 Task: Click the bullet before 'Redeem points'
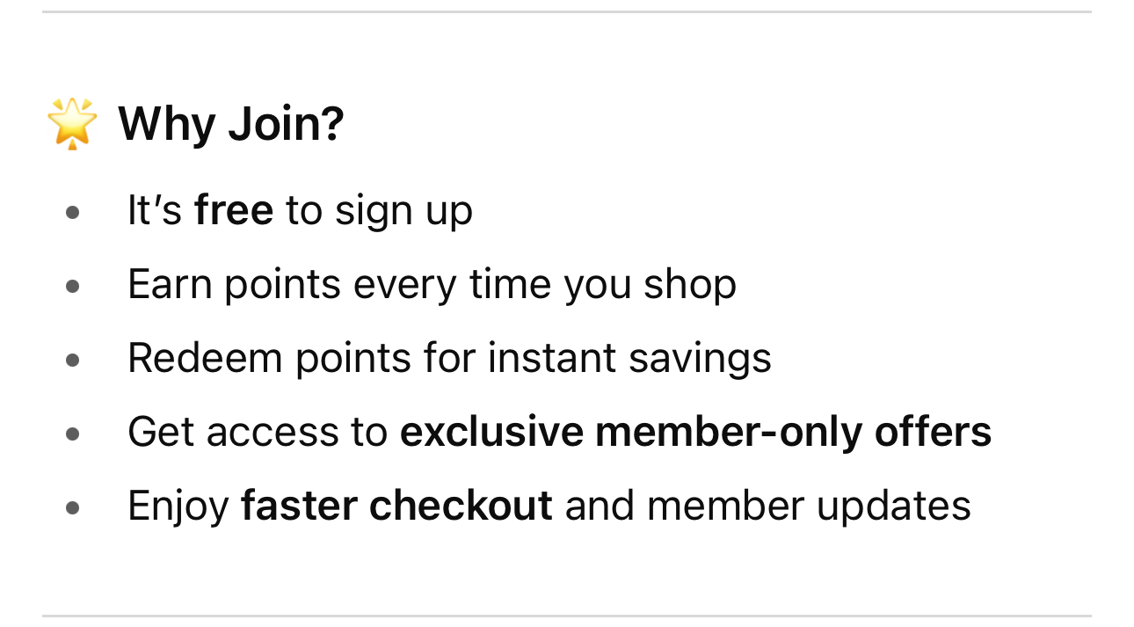73,360
